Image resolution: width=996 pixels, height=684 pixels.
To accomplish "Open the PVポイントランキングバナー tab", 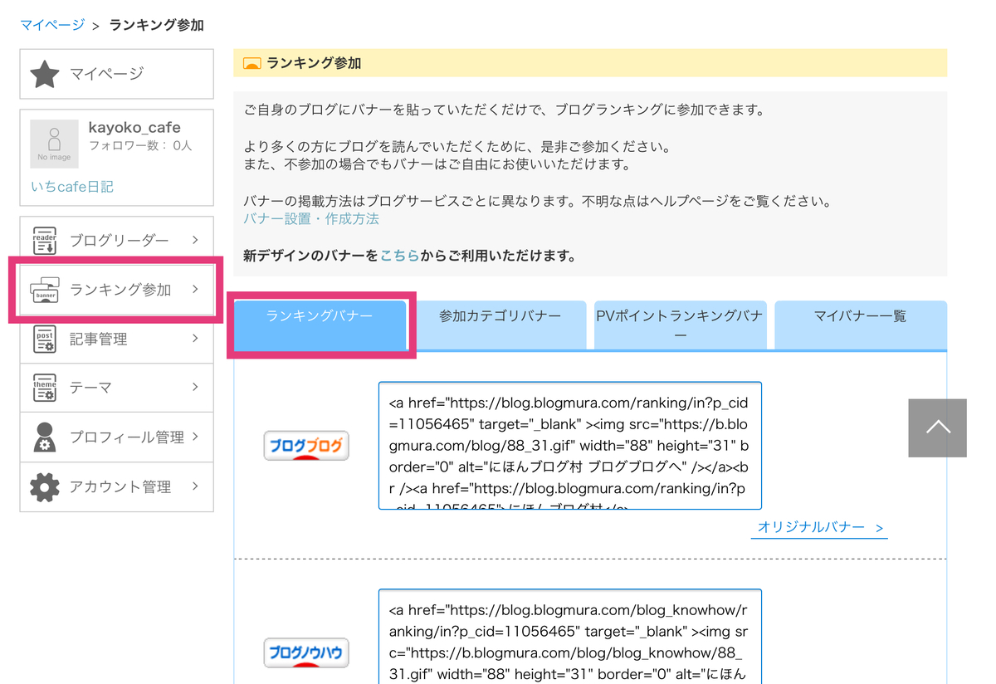I will point(680,325).
